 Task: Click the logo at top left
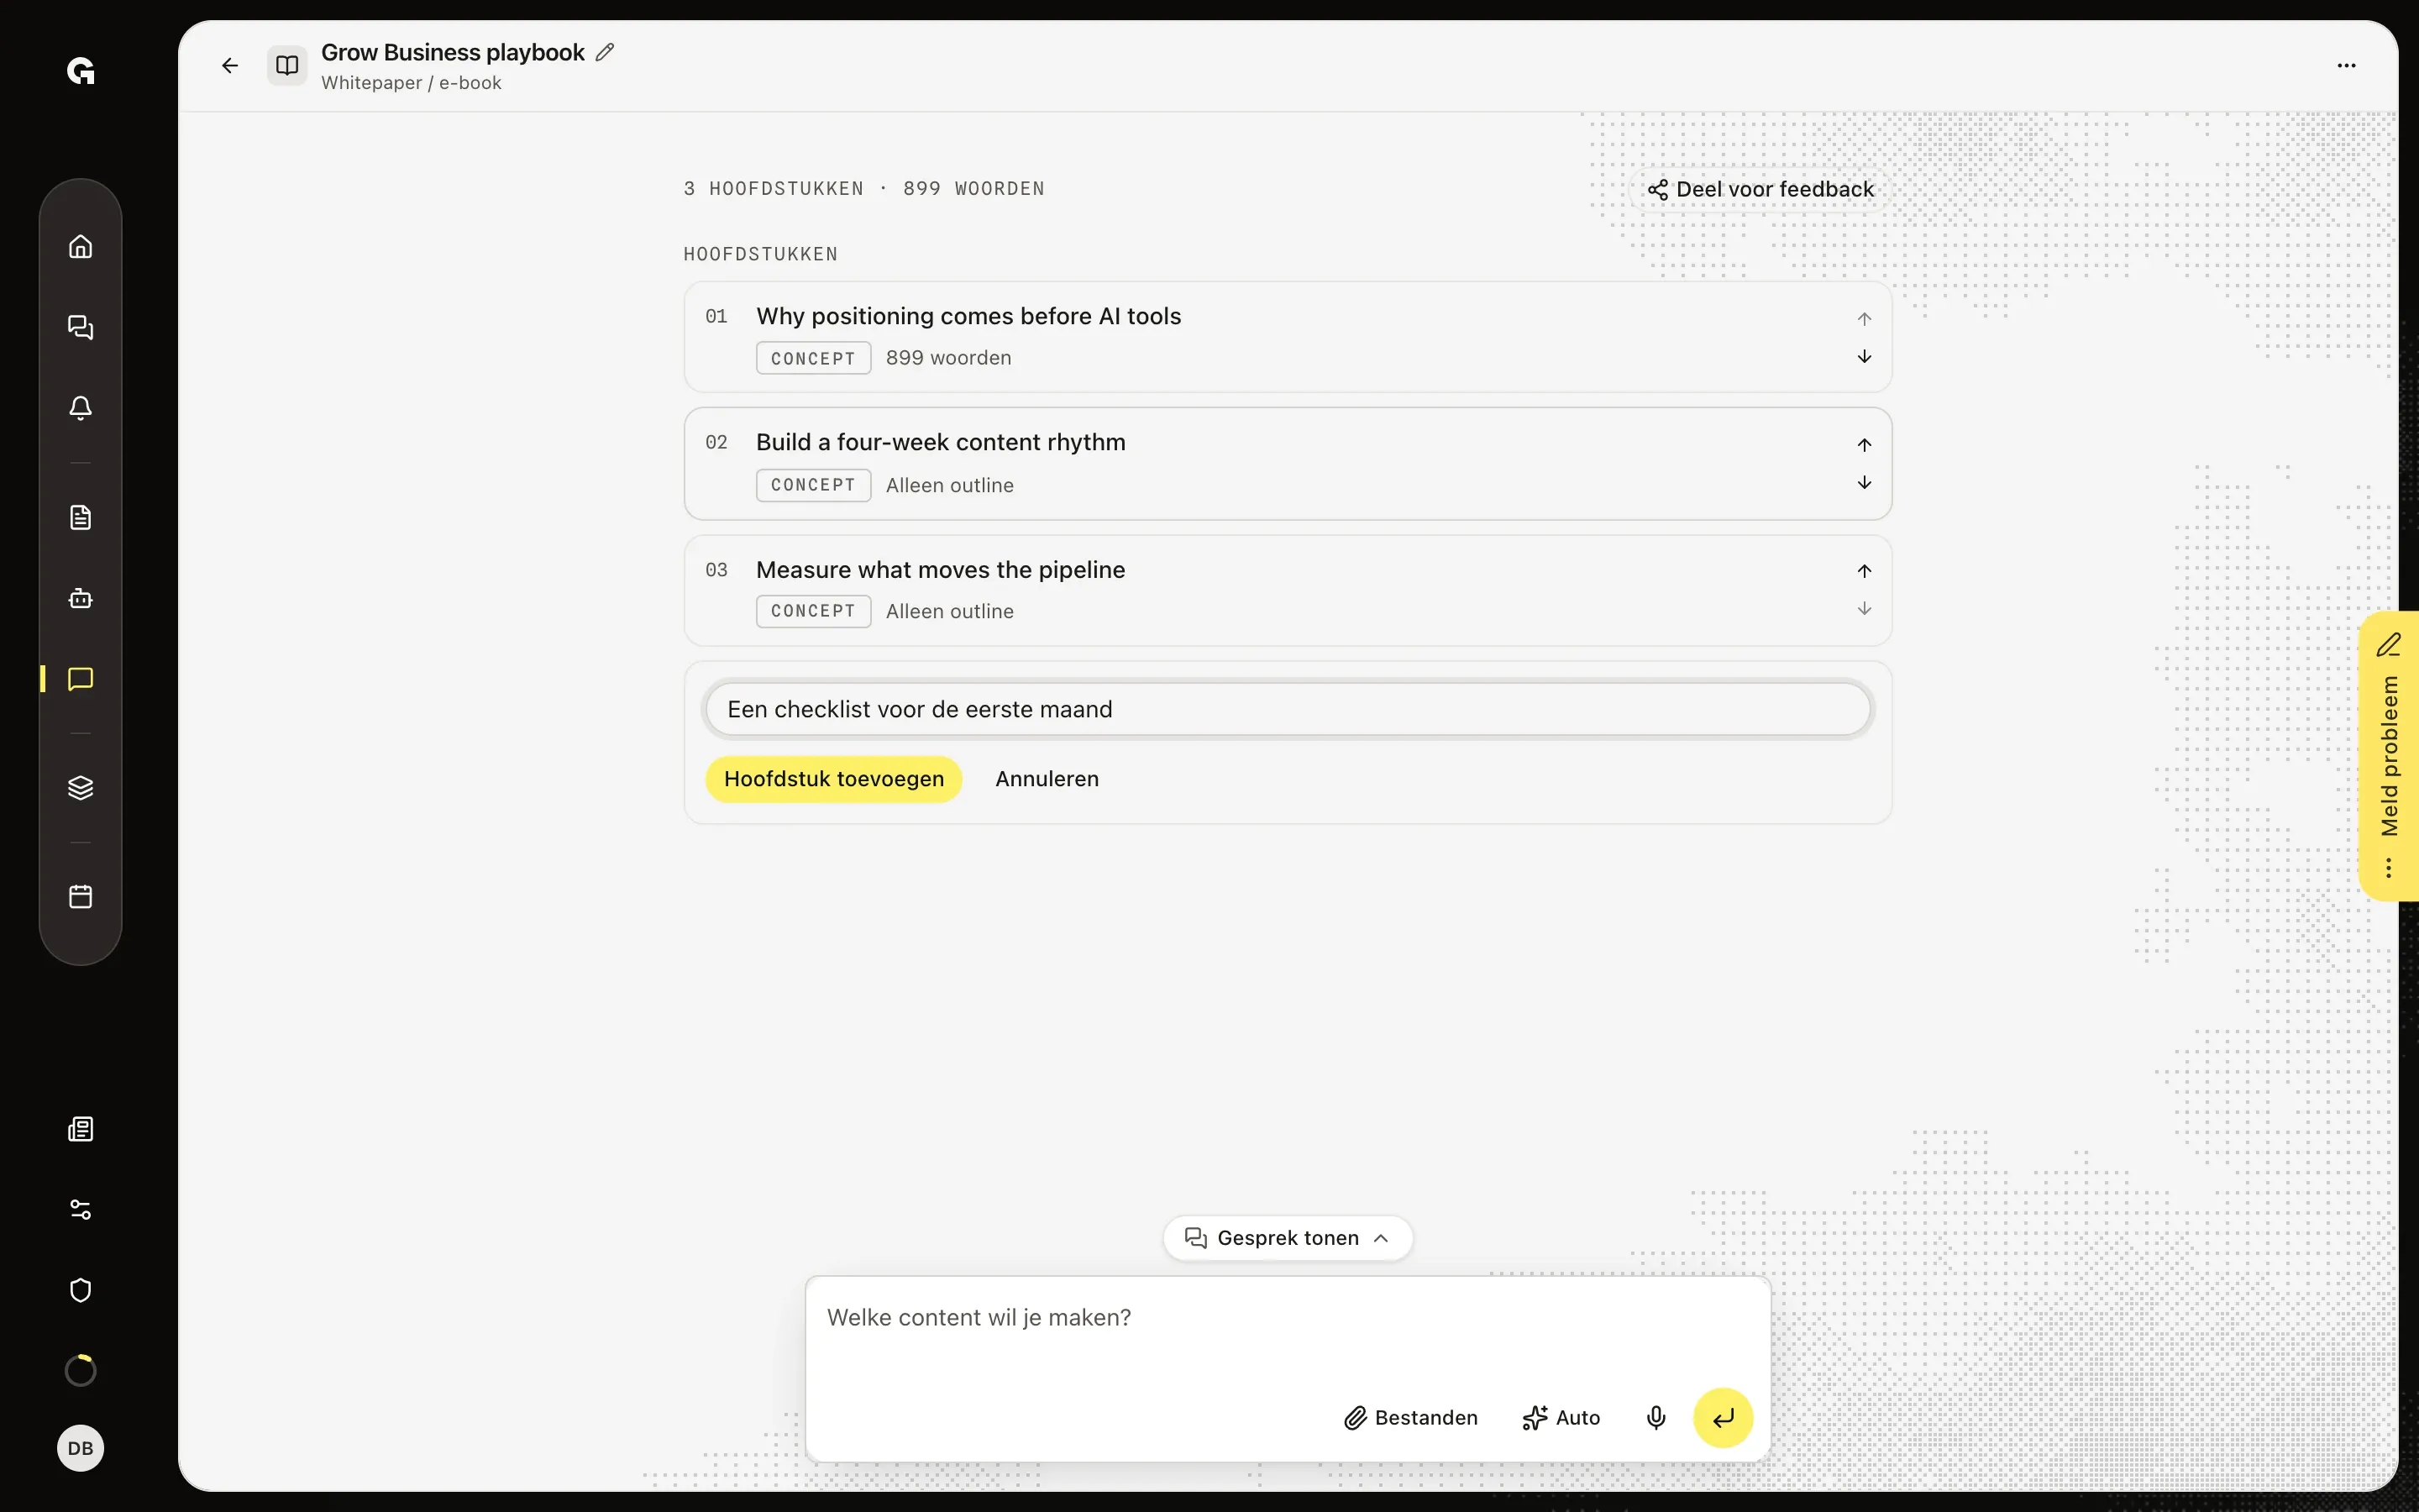[x=81, y=71]
